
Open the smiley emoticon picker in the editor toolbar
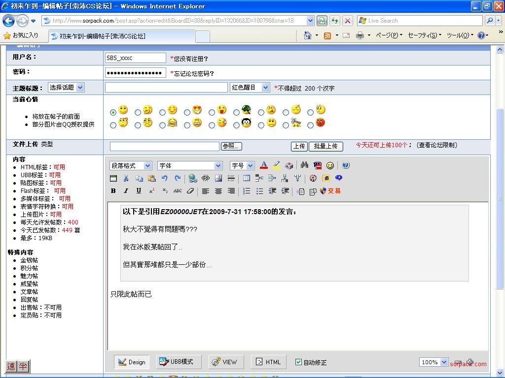(x=330, y=165)
